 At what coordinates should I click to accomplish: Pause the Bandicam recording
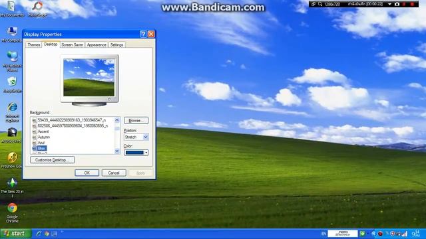[x=404, y=4]
